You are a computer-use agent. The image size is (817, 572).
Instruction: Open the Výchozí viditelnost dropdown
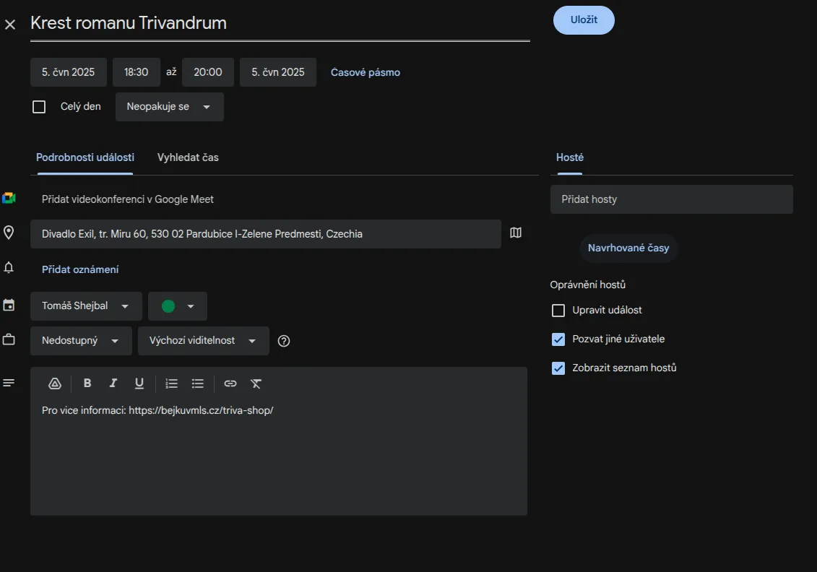click(203, 341)
